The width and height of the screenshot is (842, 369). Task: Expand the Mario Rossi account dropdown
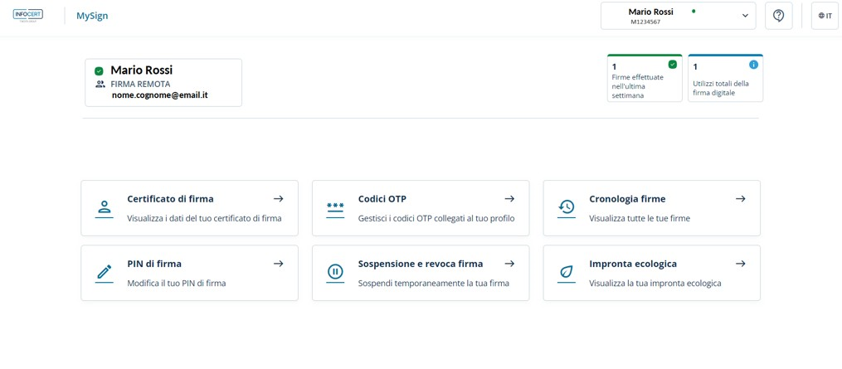click(x=677, y=16)
